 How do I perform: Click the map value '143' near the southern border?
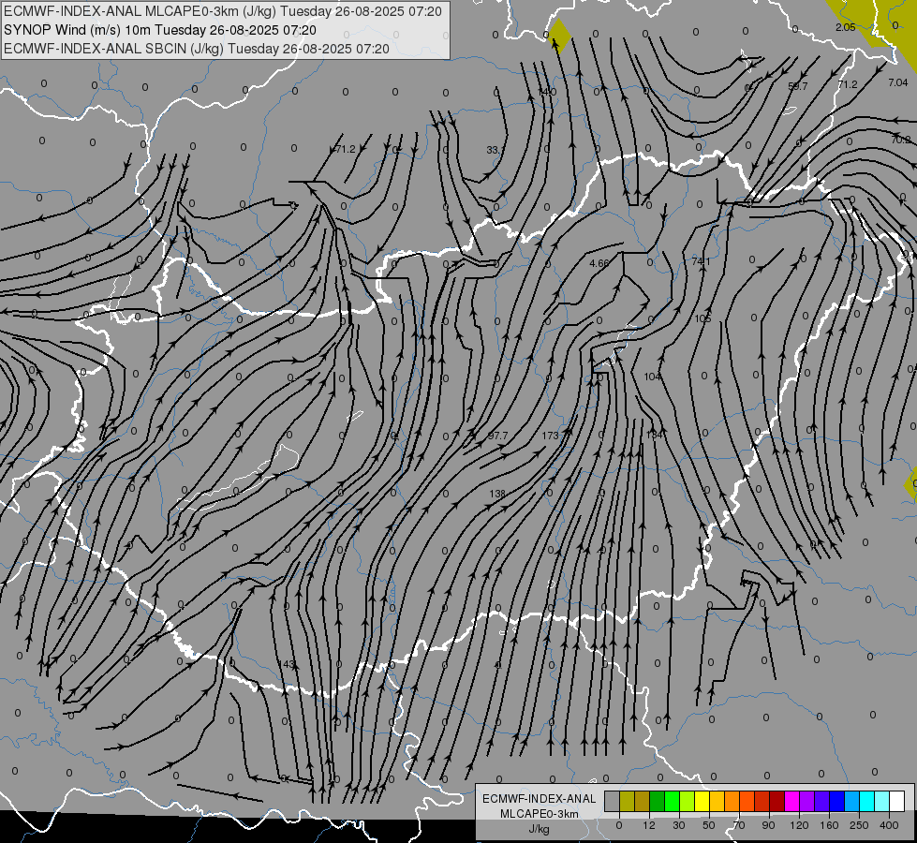point(288,665)
